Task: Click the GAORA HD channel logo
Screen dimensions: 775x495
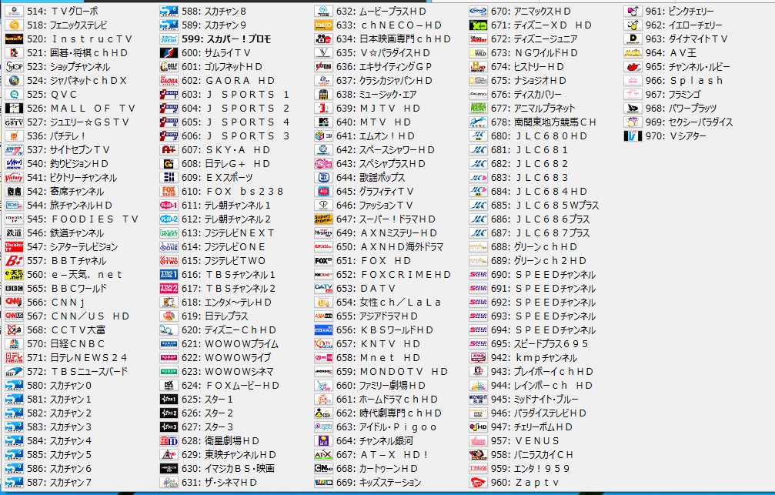Action: tap(169, 81)
